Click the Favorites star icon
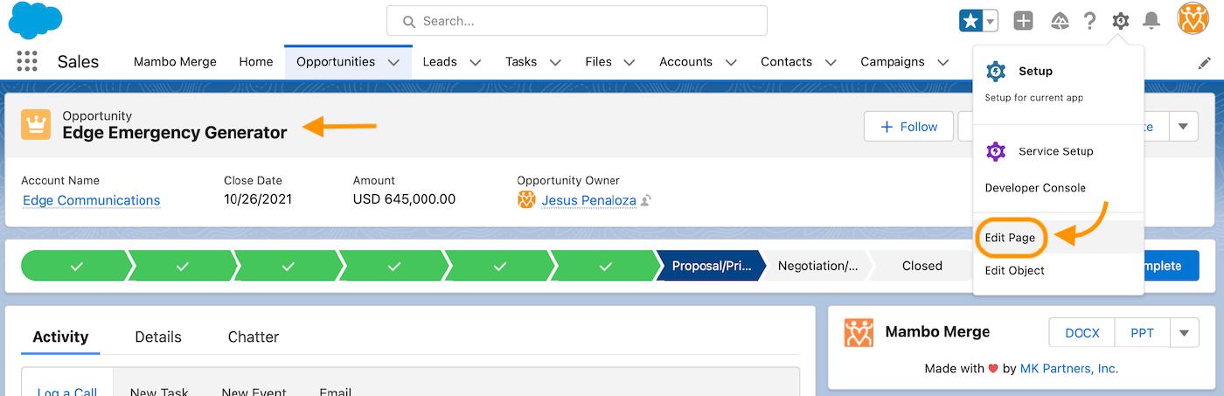This screenshot has height=396, width=1224. click(970, 21)
